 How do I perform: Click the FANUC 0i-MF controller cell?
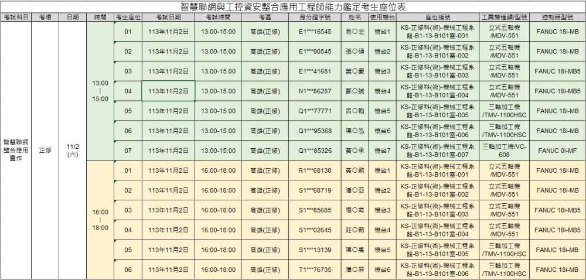coord(557,151)
